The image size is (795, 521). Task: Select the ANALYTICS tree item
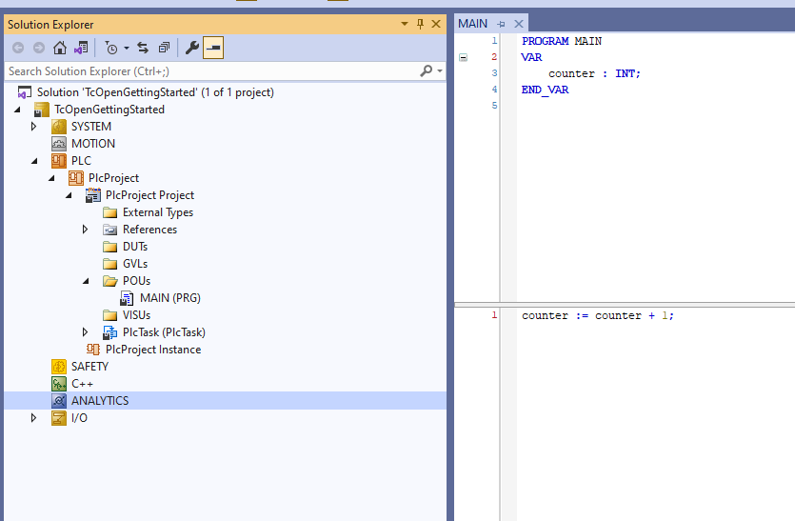[100, 401]
